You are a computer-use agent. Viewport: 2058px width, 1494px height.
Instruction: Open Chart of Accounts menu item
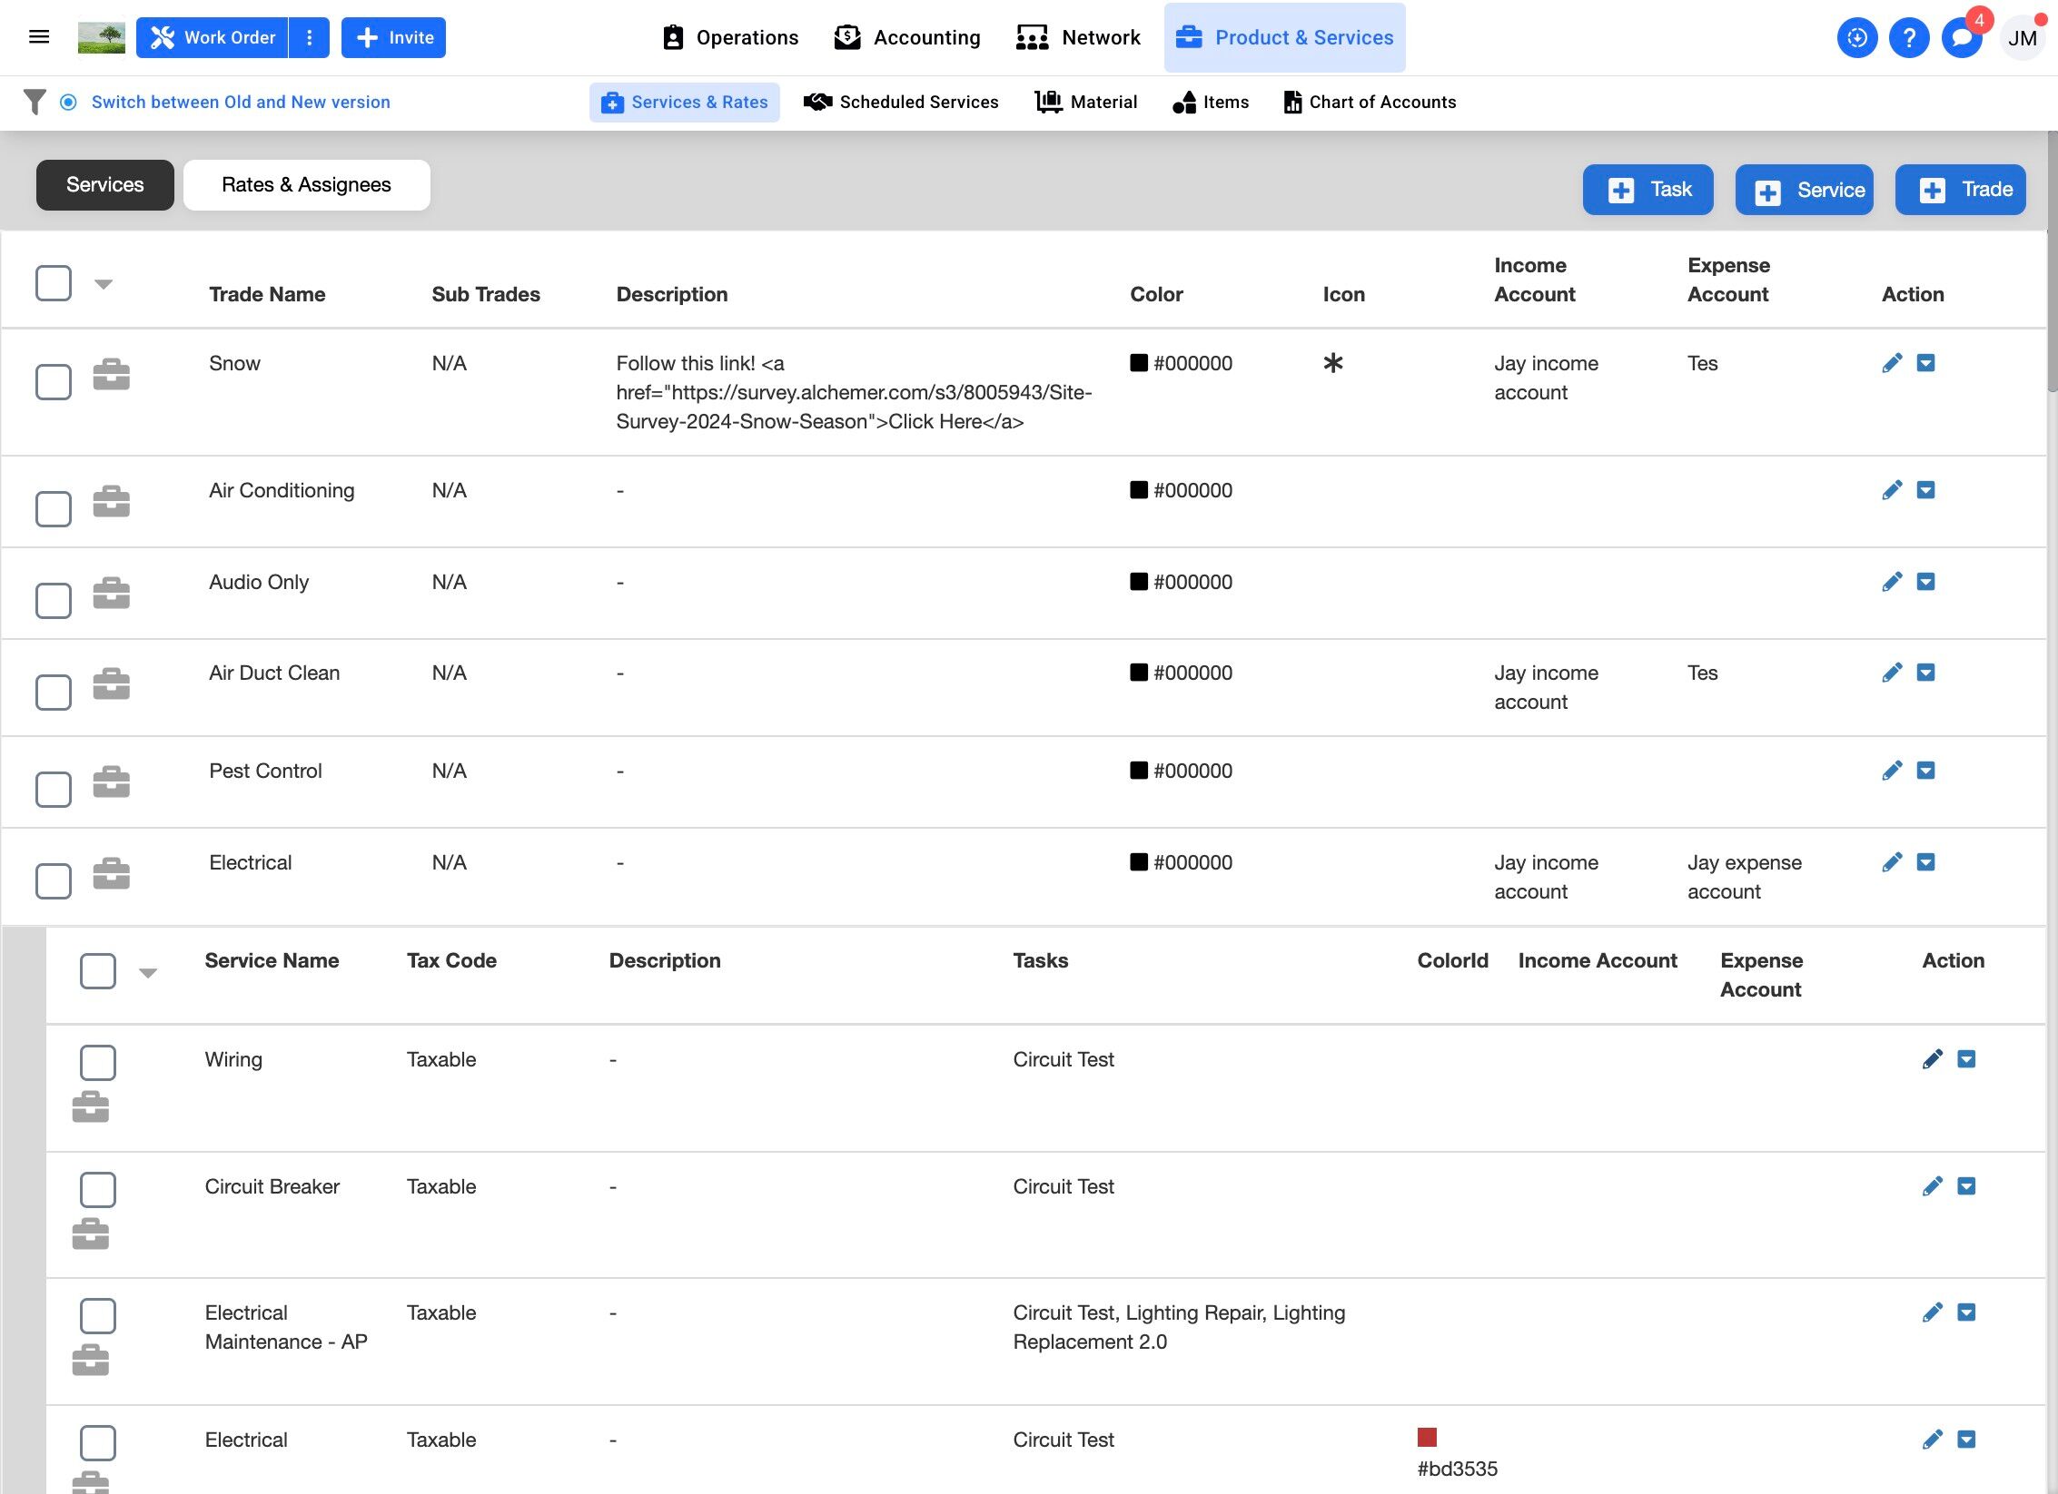click(x=1370, y=102)
